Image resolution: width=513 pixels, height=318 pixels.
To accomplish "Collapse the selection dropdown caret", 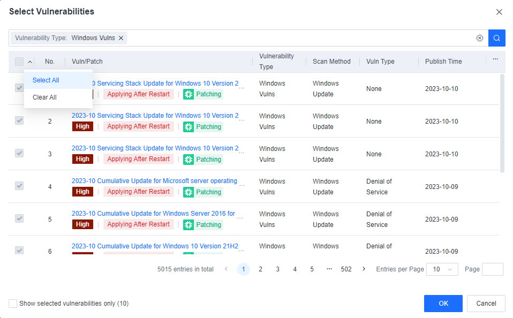I will click(x=30, y=62).
